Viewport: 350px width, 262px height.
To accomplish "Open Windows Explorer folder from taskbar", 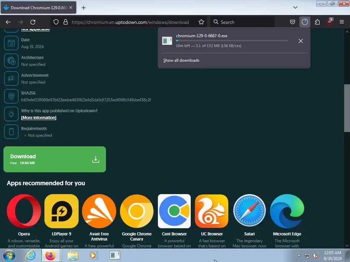I will coord(73,255).
